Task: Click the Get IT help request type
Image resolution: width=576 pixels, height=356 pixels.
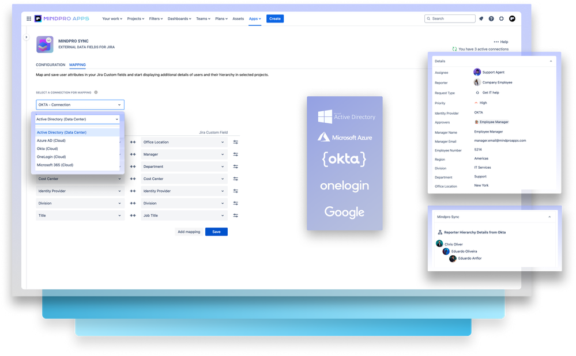Action: coord(491,93)
